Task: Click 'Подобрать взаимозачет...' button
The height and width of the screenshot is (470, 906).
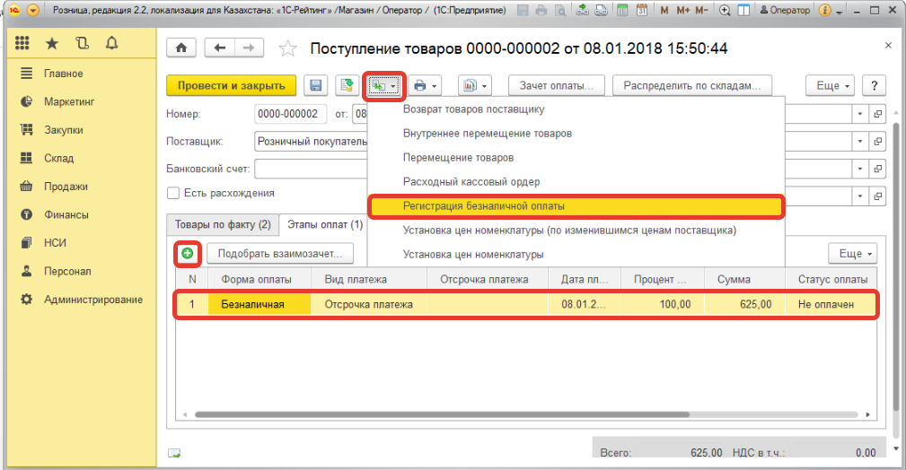Action: 280,254
